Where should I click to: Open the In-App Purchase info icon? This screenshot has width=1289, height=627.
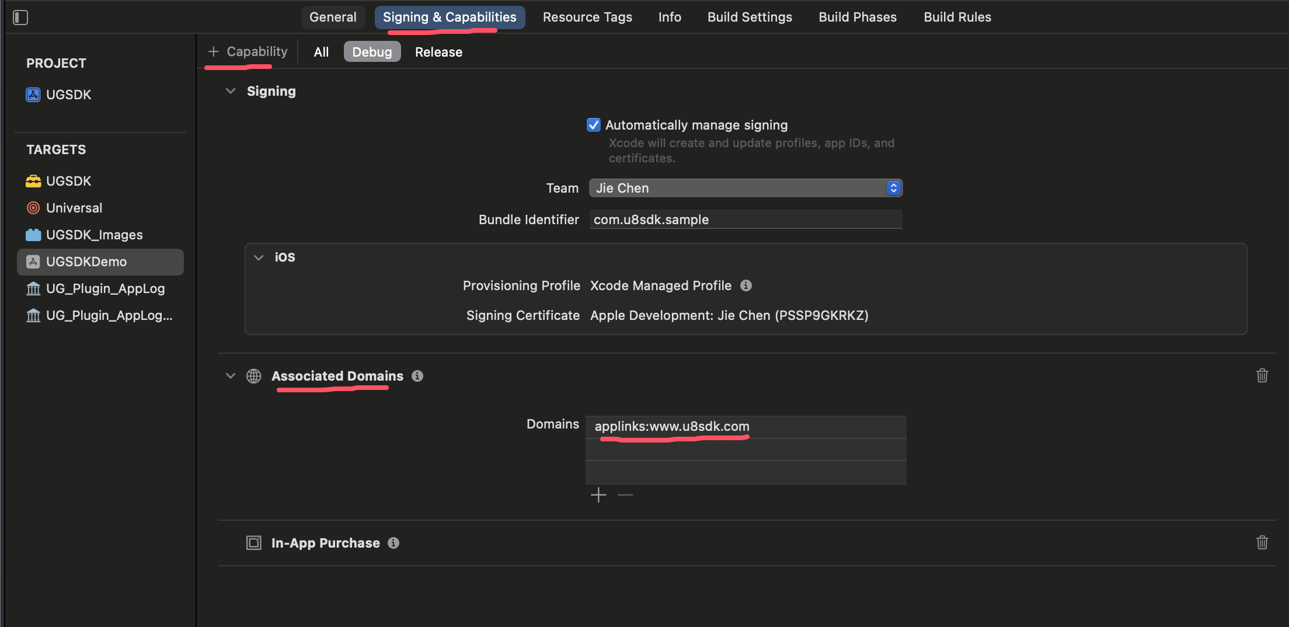[x=393, y=543]
